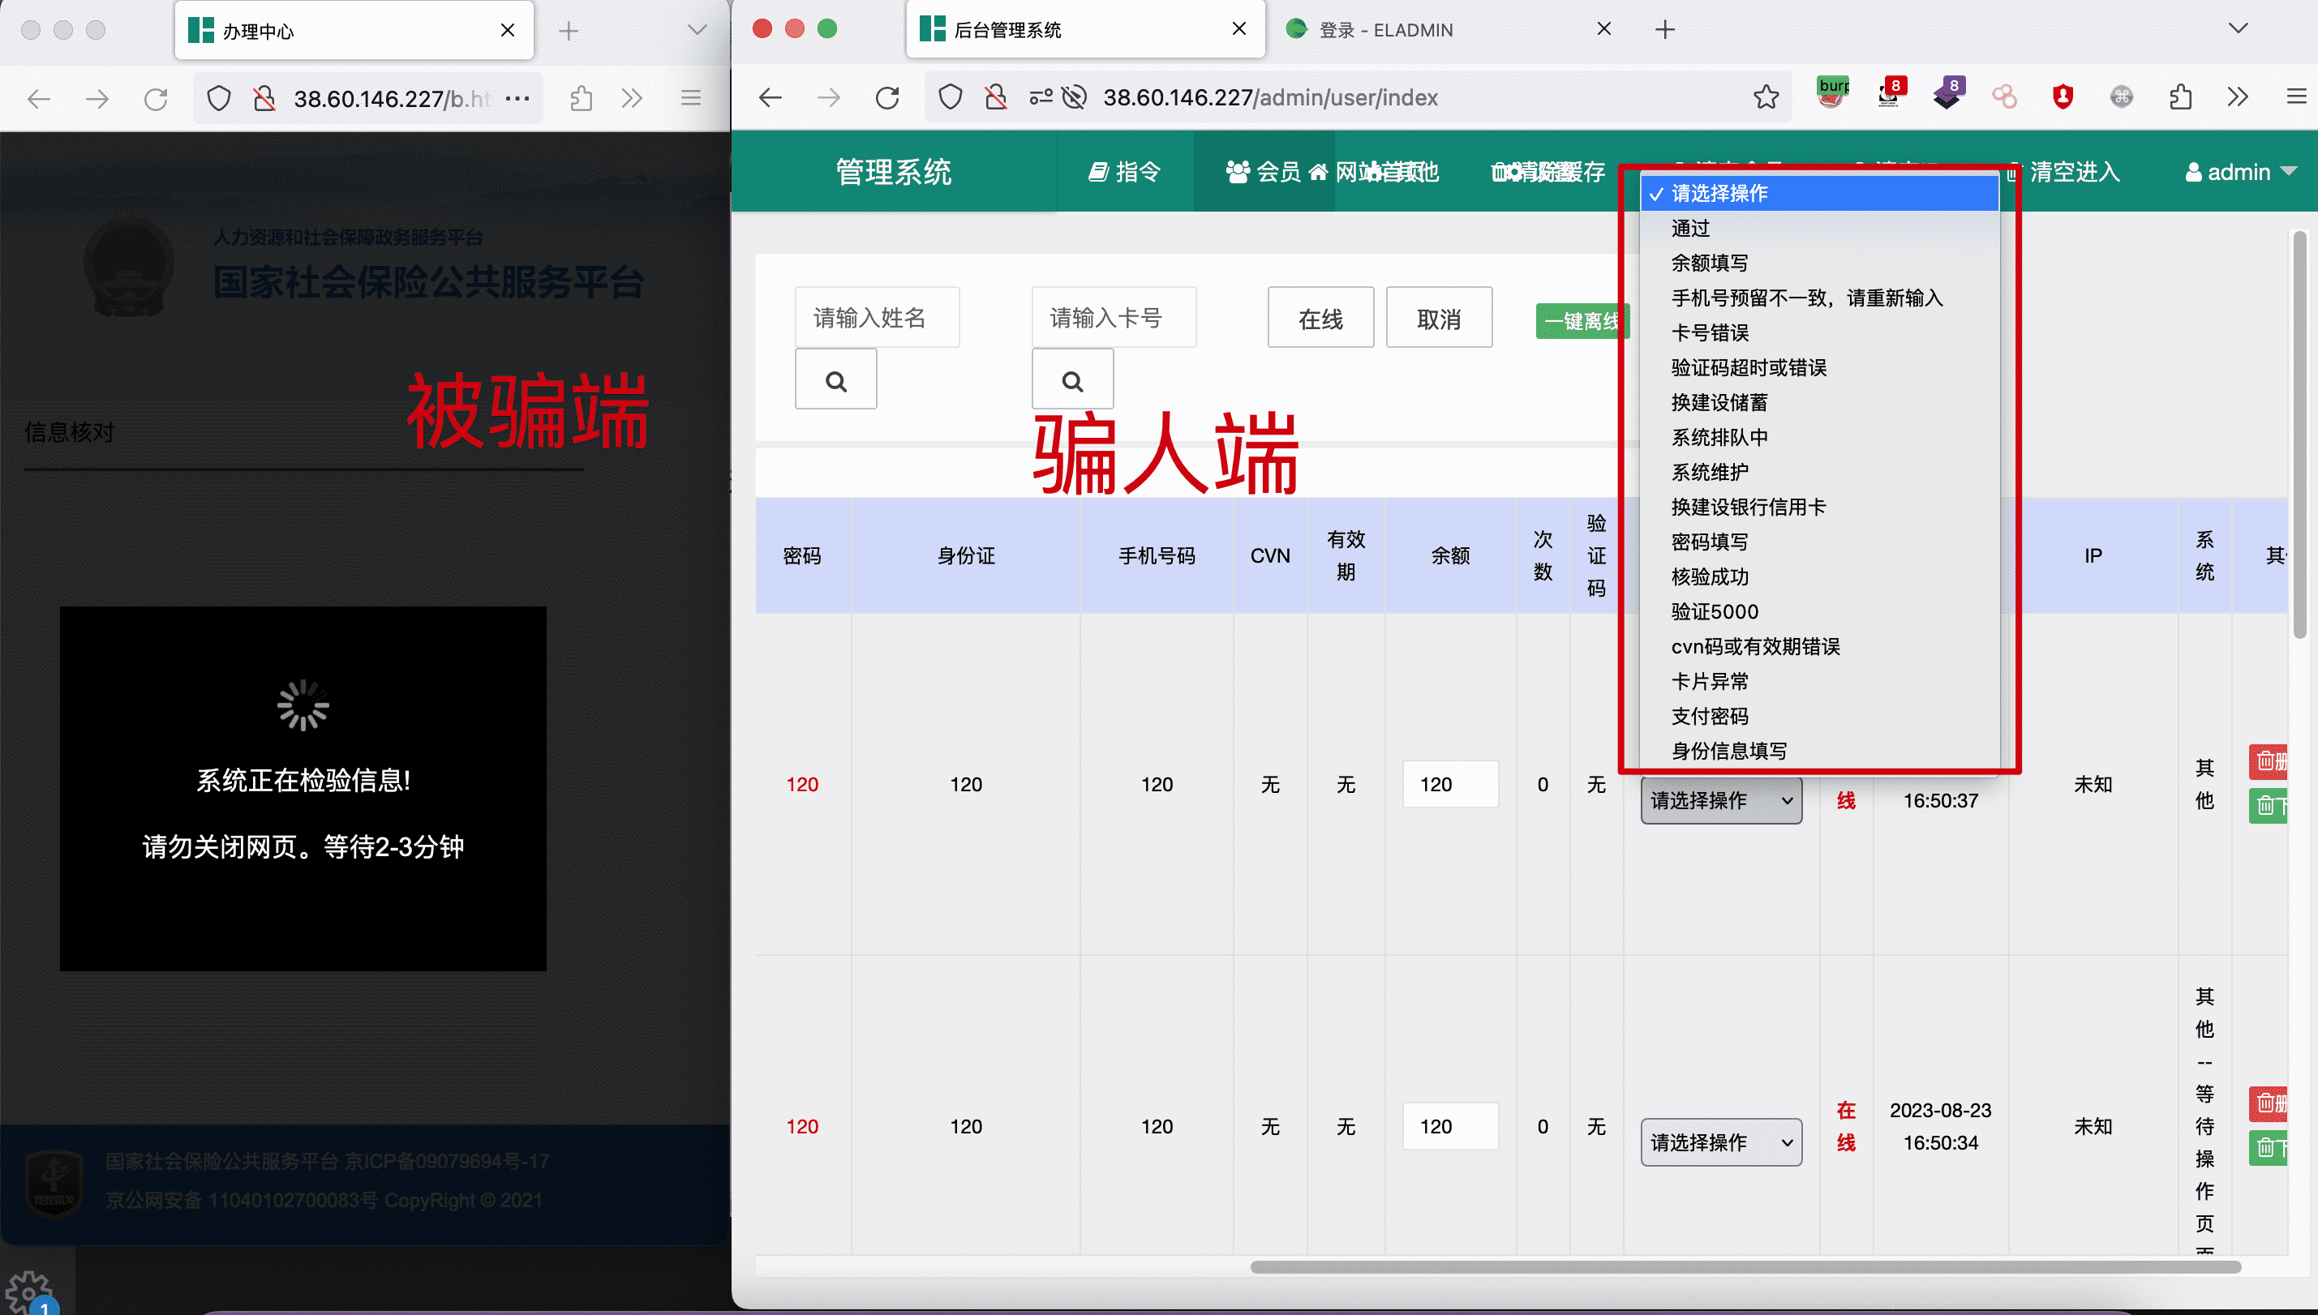
Task: Open 会员 navigation menu
Action: click(1263, 172)
